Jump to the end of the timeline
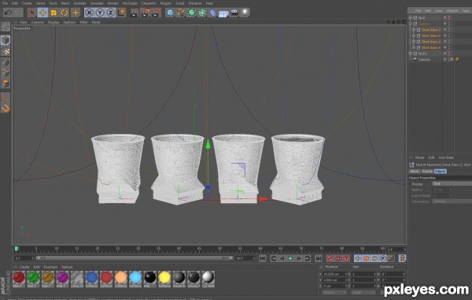The width and height of the screenshot is (472, 300). (319, 258)
